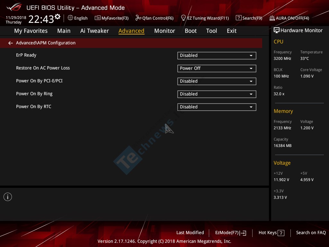Open the Tool tab
Screen dimensions: 329x247
[x=211, y=31]
